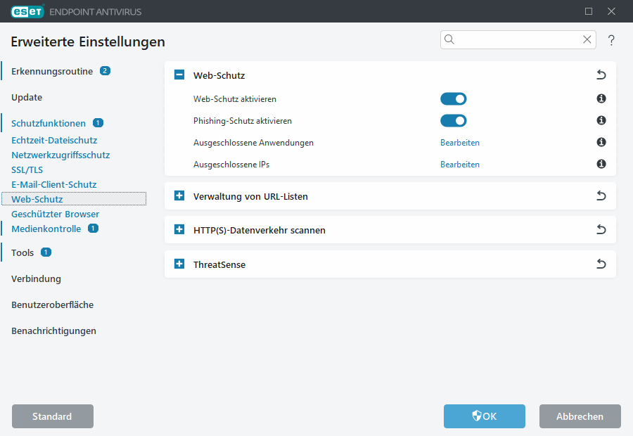Screen dimensions: 633x436
Task: Click info icon for Ausgeschlossene IPs
Action: tap(601, 165)
